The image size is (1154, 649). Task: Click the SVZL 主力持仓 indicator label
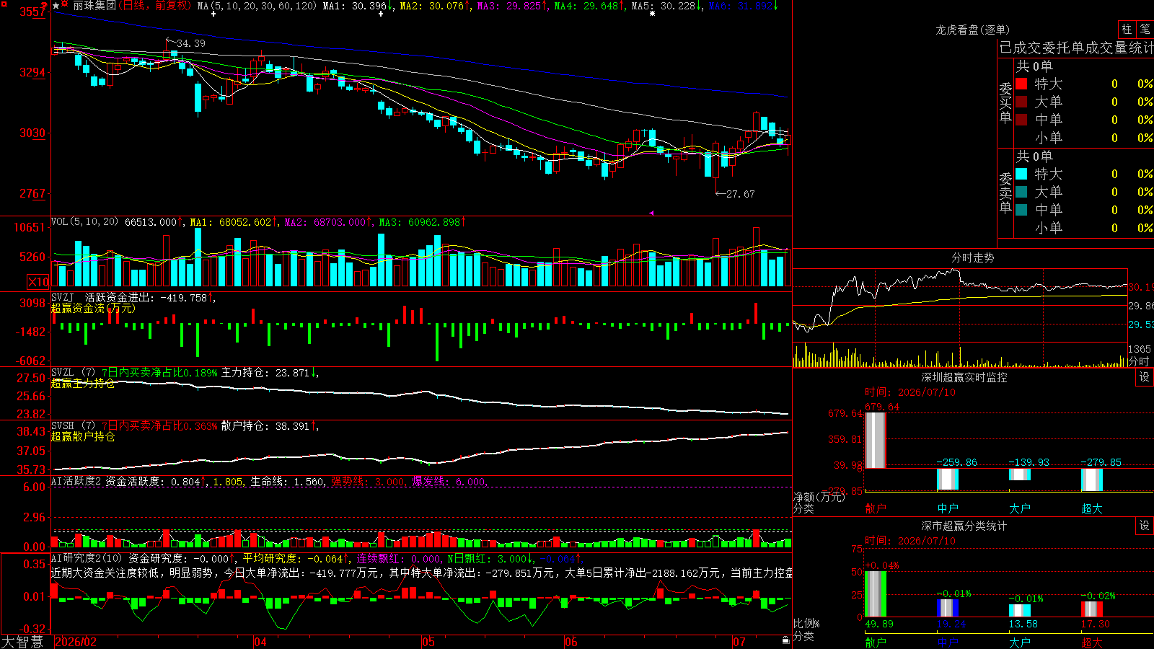click(x=73, y=373)
